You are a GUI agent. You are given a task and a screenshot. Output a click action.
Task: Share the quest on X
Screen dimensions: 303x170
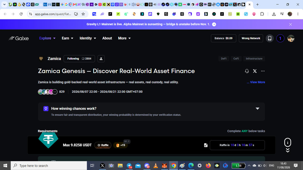pyautogui.click(x=255, y=71)
